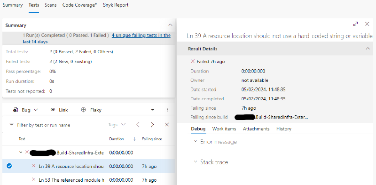
Task: Click the Bug button
Action: (25, 110)
